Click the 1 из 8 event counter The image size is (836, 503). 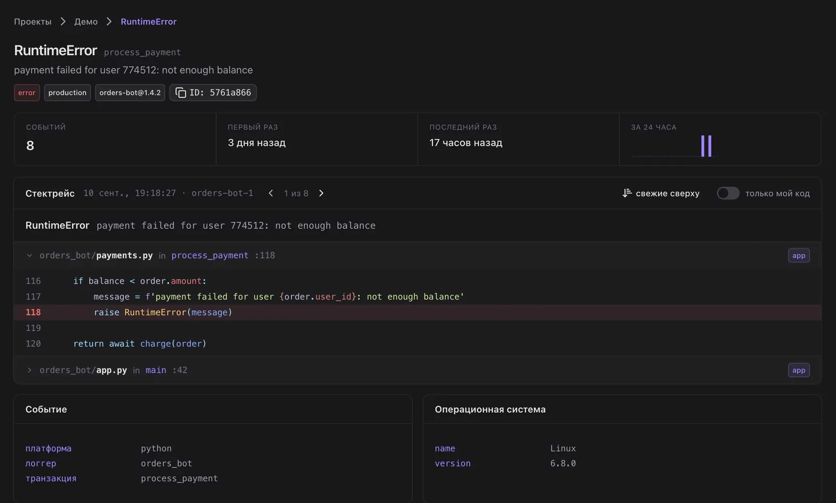coord(296,193)
